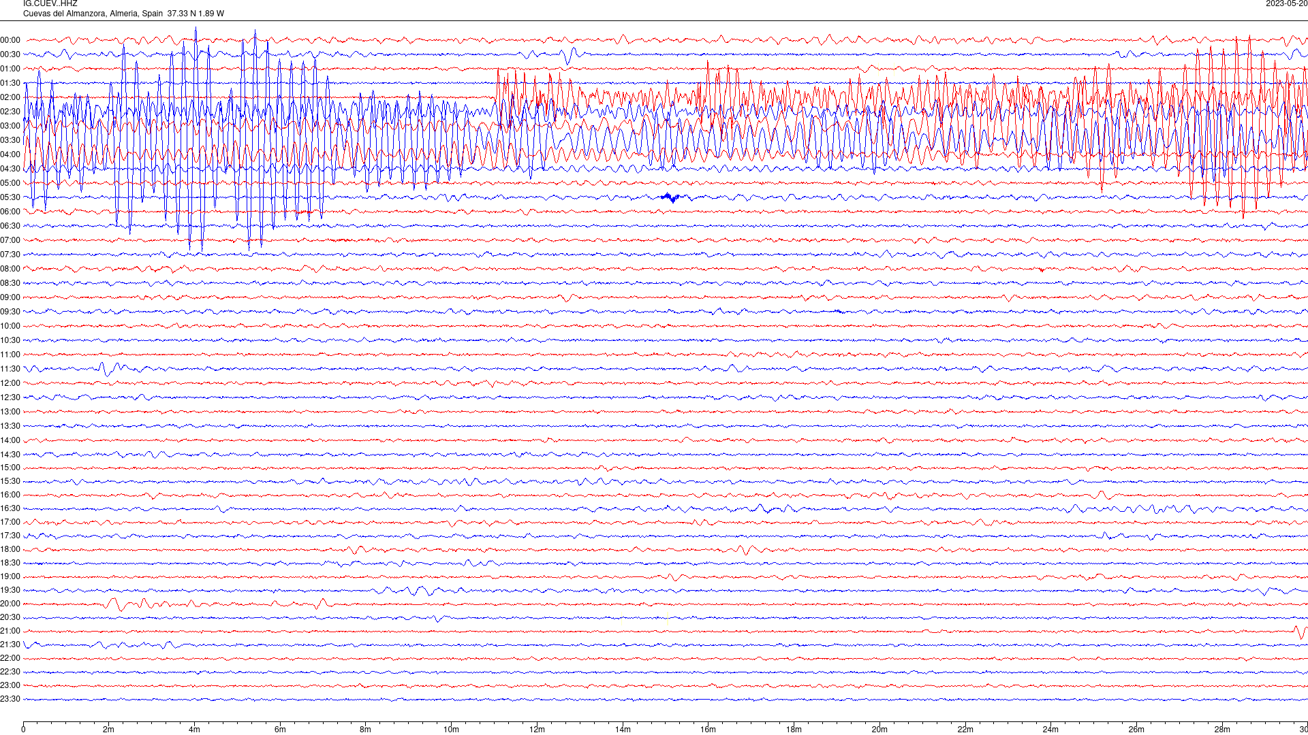
Task: Select the 09:30 trace time label
Action: click(10, 312)
